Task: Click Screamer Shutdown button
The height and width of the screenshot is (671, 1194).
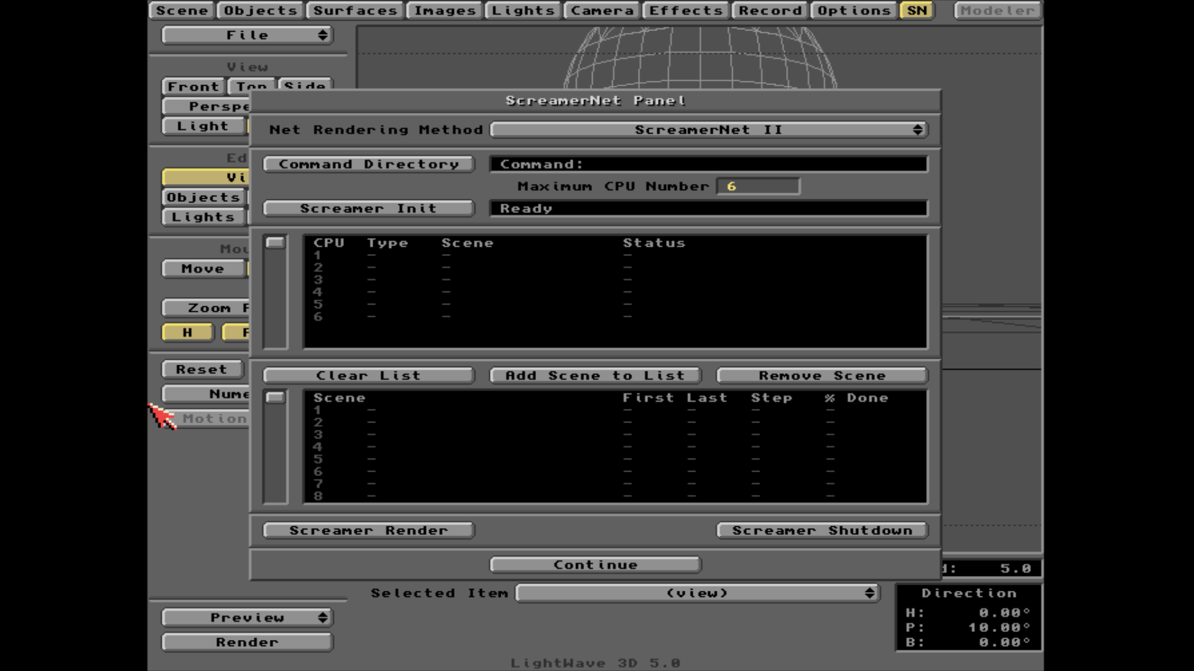Action: point(822,531)
